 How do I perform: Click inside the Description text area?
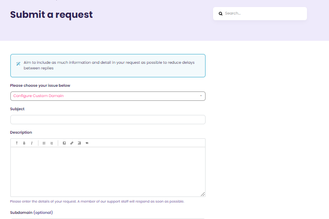click(108, 172)
